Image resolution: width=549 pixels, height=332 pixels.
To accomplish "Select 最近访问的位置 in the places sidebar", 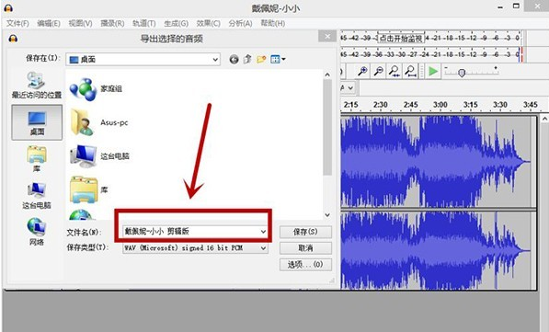I will 37,86.
